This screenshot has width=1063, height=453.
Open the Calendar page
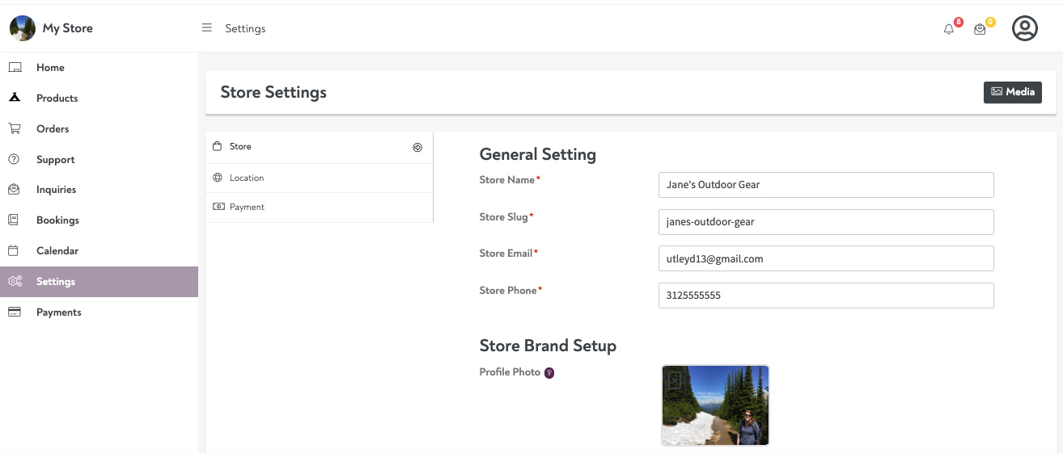pos(57,251)
